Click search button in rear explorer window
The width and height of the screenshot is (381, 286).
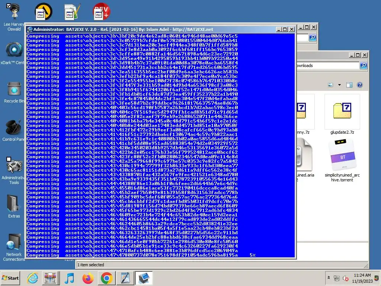point(313,38)
